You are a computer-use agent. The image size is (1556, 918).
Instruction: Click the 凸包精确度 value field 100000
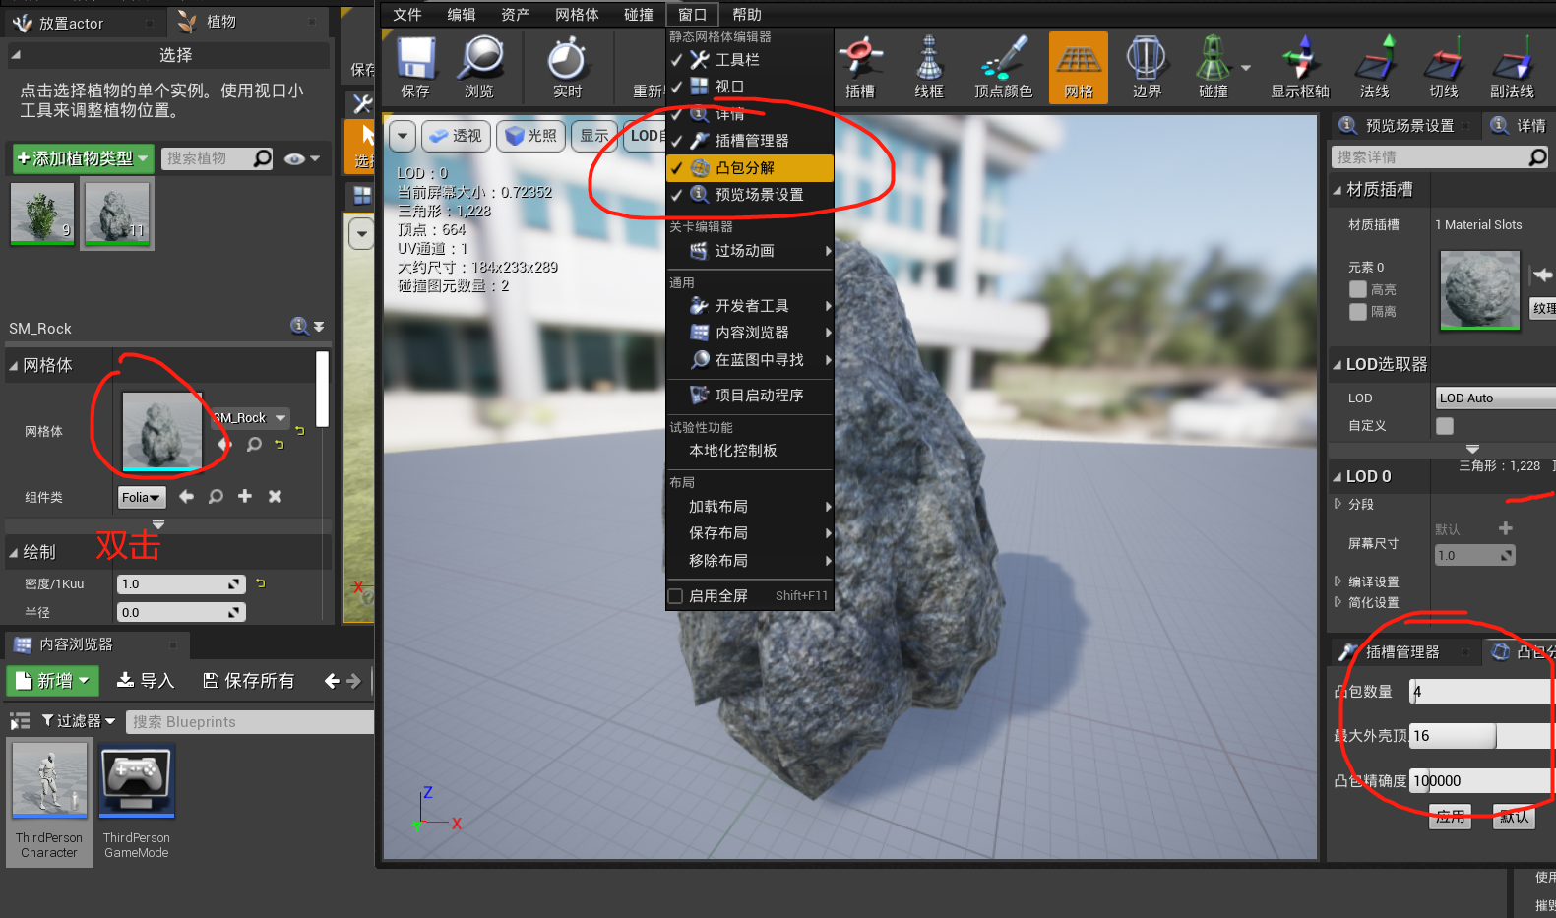pos(1482,781)
